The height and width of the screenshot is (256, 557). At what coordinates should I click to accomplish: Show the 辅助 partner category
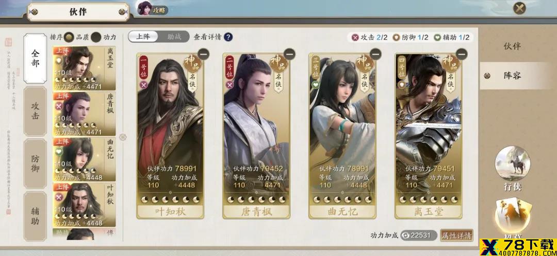tap(35, 216)
